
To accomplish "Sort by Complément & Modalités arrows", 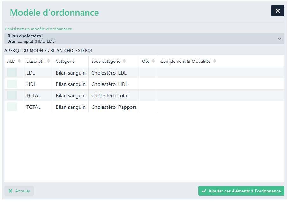I will (214, 61).
